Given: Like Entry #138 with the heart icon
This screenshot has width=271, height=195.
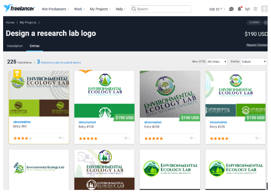Looking at the screenshot, I should click(126, 138).
